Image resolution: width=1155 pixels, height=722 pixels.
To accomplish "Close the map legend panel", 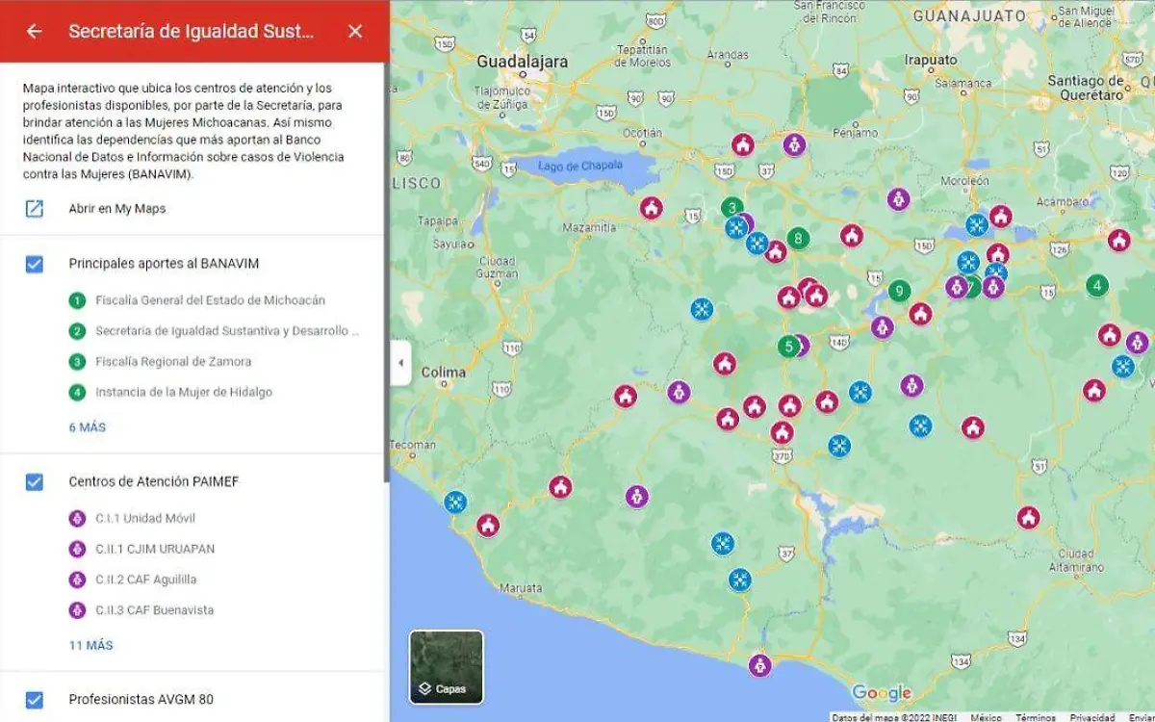I will [355, 31].
